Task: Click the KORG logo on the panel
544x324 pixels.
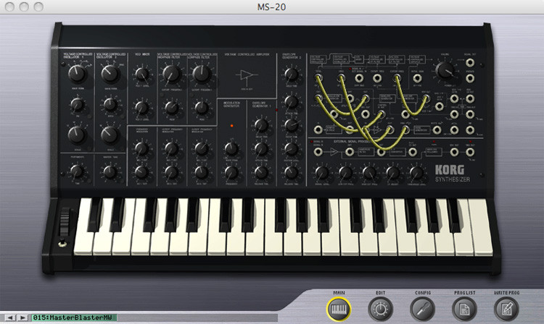Action: tap(450, 170)
